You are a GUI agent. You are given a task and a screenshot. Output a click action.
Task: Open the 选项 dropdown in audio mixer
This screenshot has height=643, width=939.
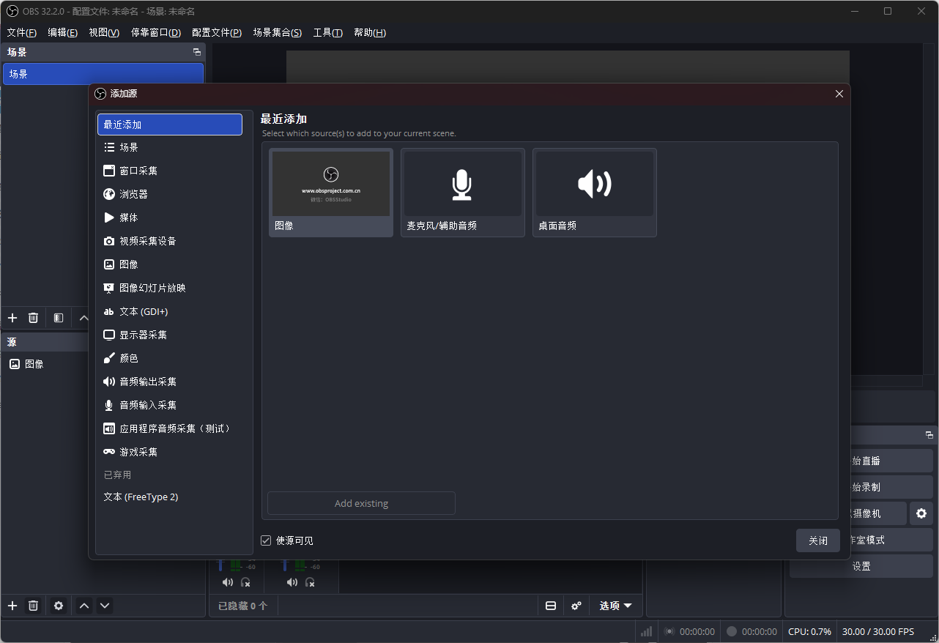click(x=615, y=606)
